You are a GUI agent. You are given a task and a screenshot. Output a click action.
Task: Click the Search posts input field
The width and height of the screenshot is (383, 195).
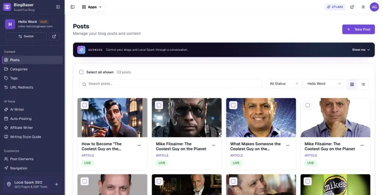pyautogui.click(x=171, y=84)
